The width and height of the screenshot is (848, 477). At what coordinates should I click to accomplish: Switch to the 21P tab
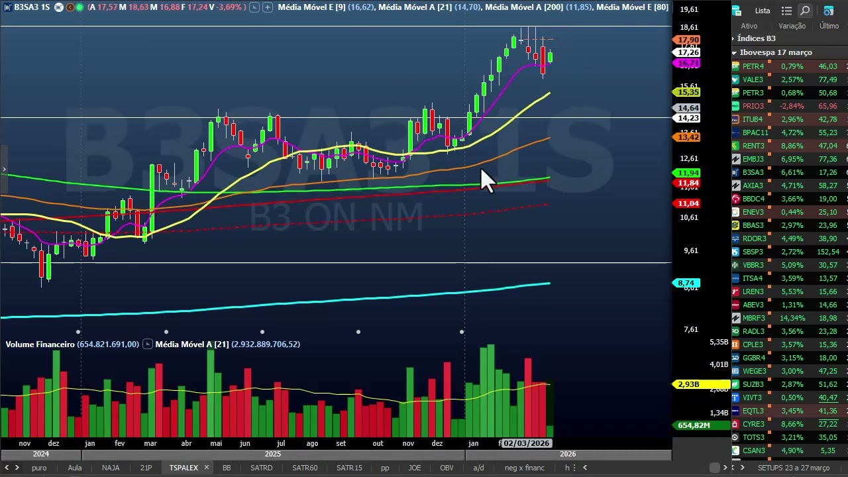coord(146,468)
